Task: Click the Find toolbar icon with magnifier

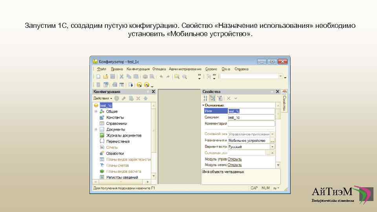Action: tap(177, 77)
